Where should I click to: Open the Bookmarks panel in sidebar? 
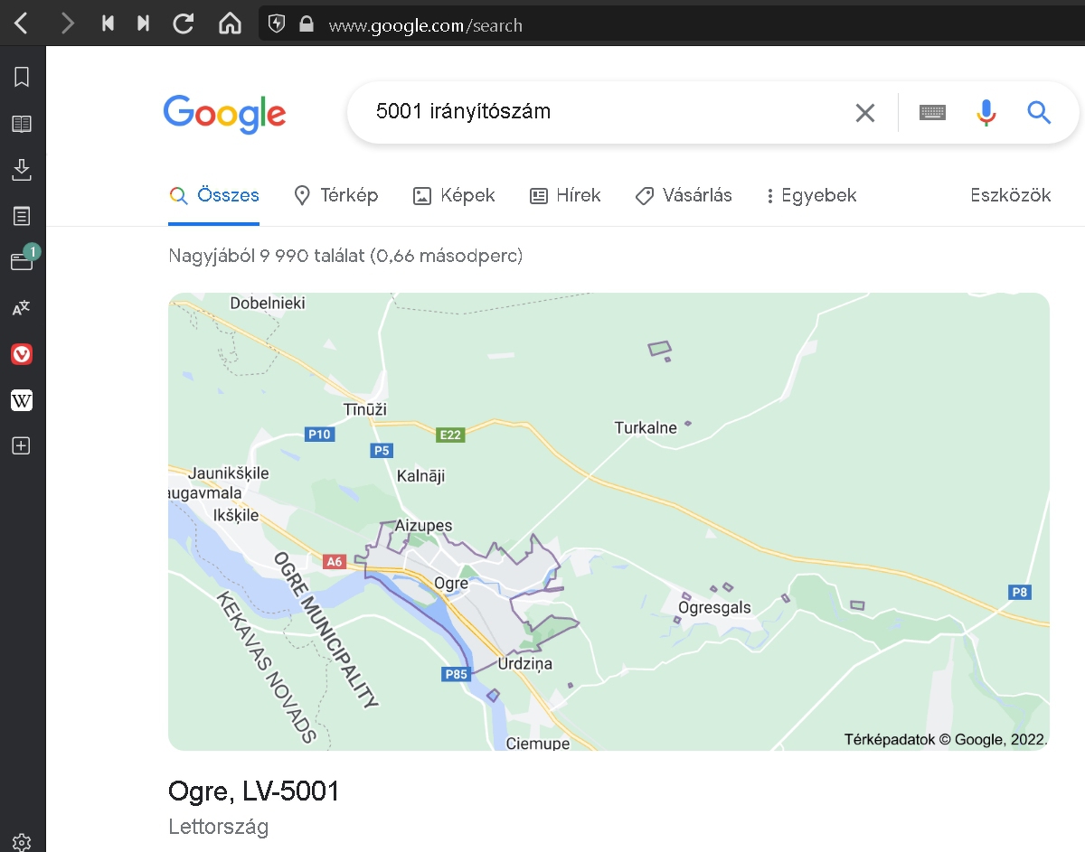[x=22, y=77]
